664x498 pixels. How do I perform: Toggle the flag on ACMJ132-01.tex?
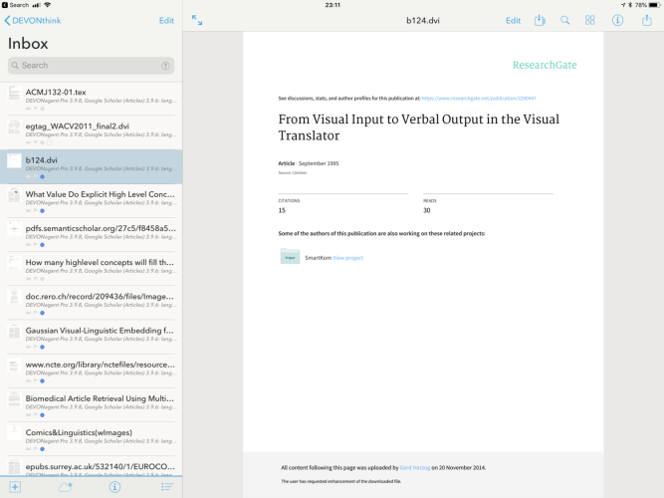click(x=35, y=109)
